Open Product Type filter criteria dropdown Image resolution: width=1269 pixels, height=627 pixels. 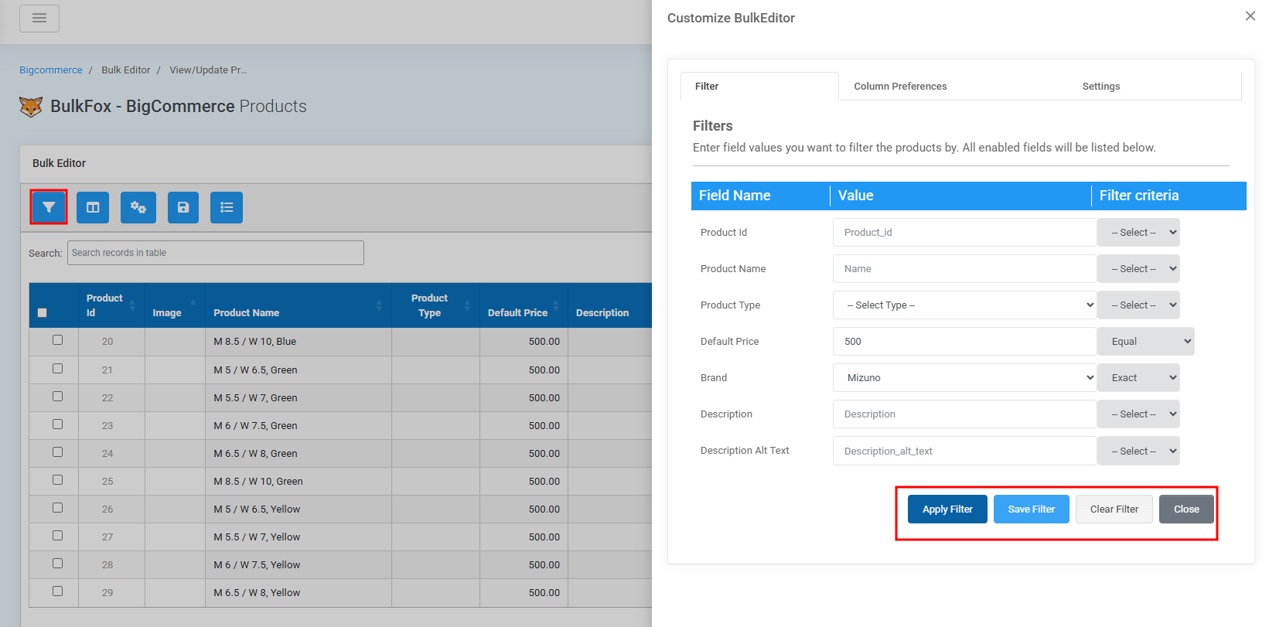coord(1138,305)
